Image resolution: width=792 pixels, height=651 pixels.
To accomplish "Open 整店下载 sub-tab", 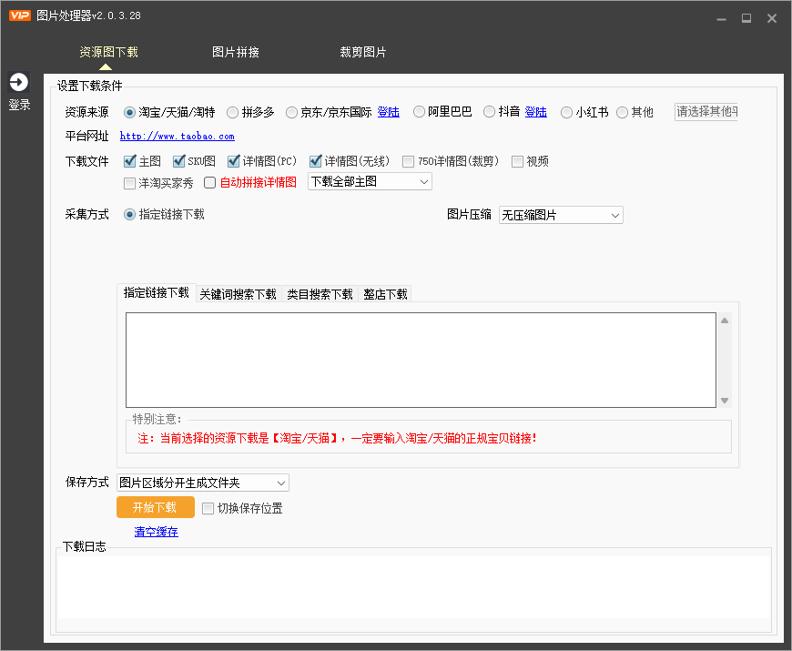I will pyautogui.click(x=385, y=294).
